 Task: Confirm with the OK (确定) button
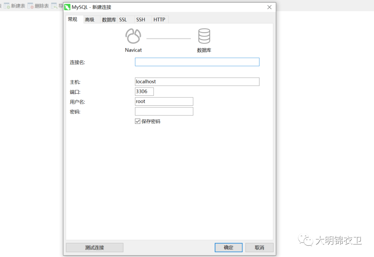[229, 247]
